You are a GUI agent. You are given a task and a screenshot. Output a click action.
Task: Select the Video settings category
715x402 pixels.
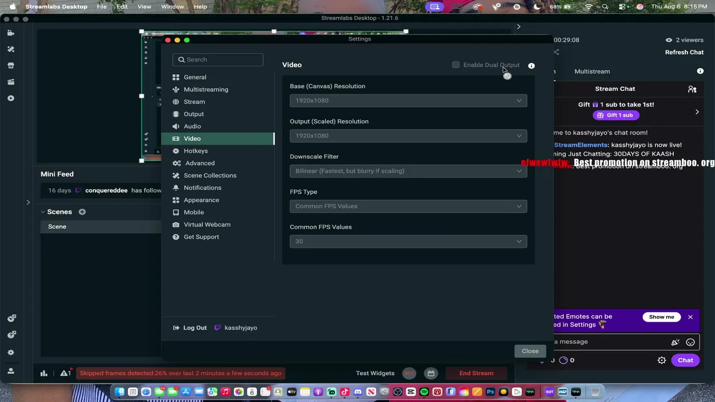click(217, 138)
